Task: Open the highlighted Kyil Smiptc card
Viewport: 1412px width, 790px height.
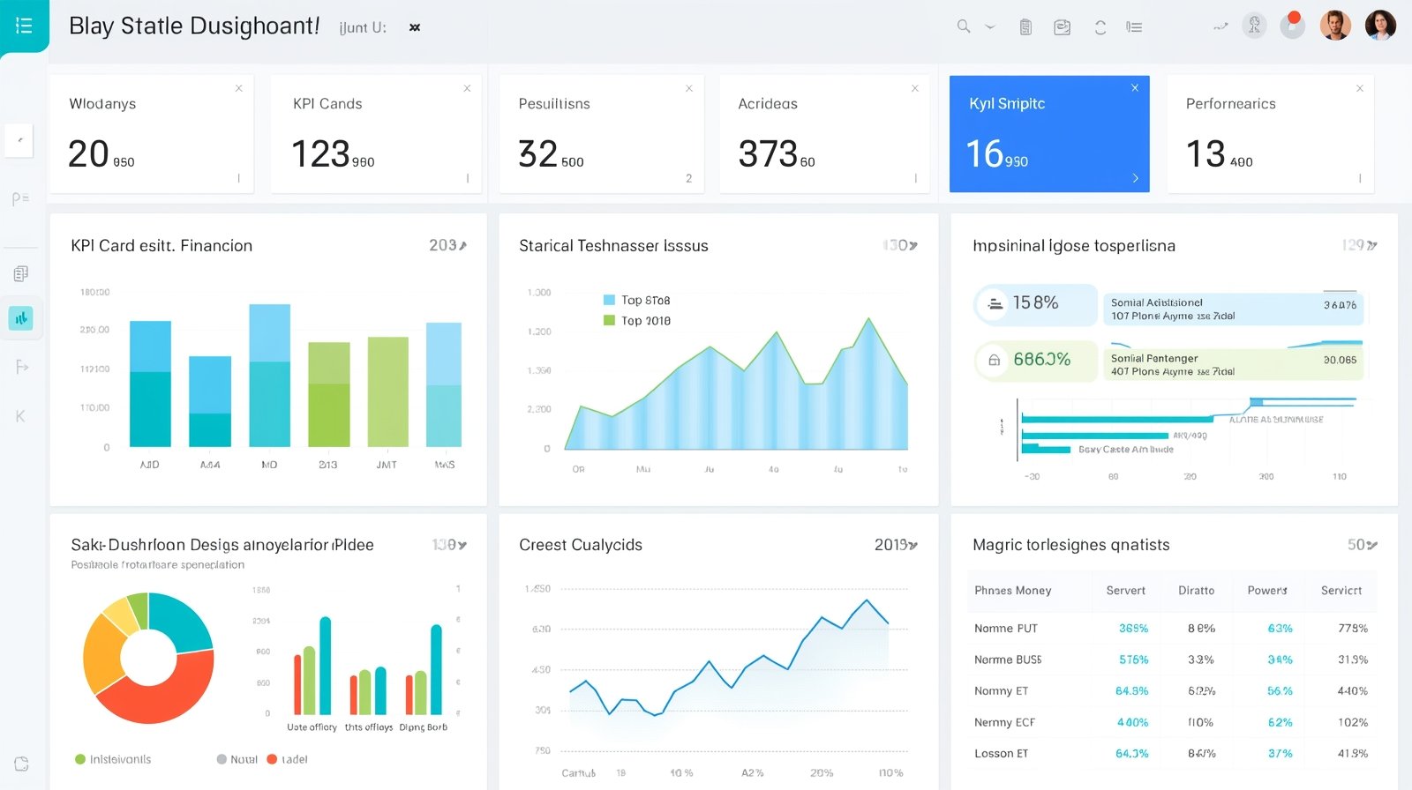Action: tap(1048, 134)
